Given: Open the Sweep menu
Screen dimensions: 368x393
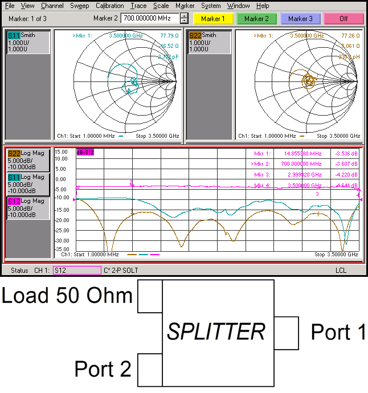Looking at the screenshot, I should 79,6.
